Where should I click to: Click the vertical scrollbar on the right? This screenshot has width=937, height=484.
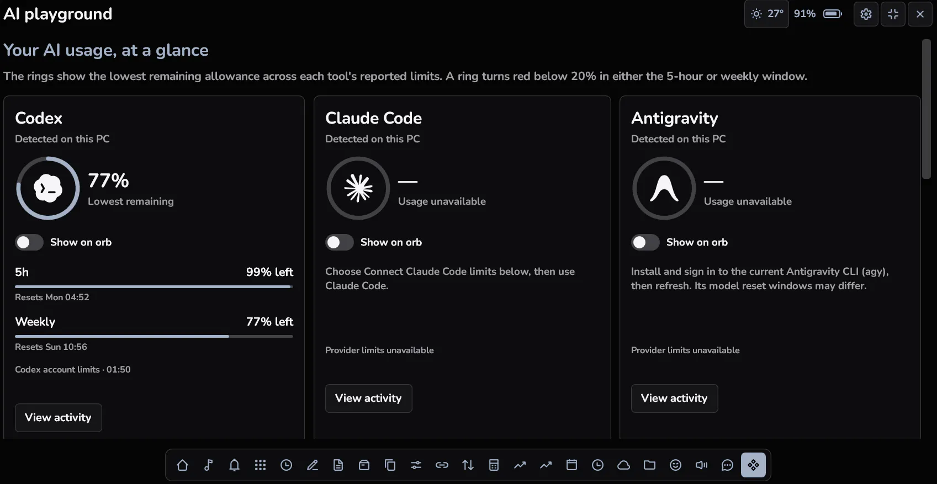[926, 109]
